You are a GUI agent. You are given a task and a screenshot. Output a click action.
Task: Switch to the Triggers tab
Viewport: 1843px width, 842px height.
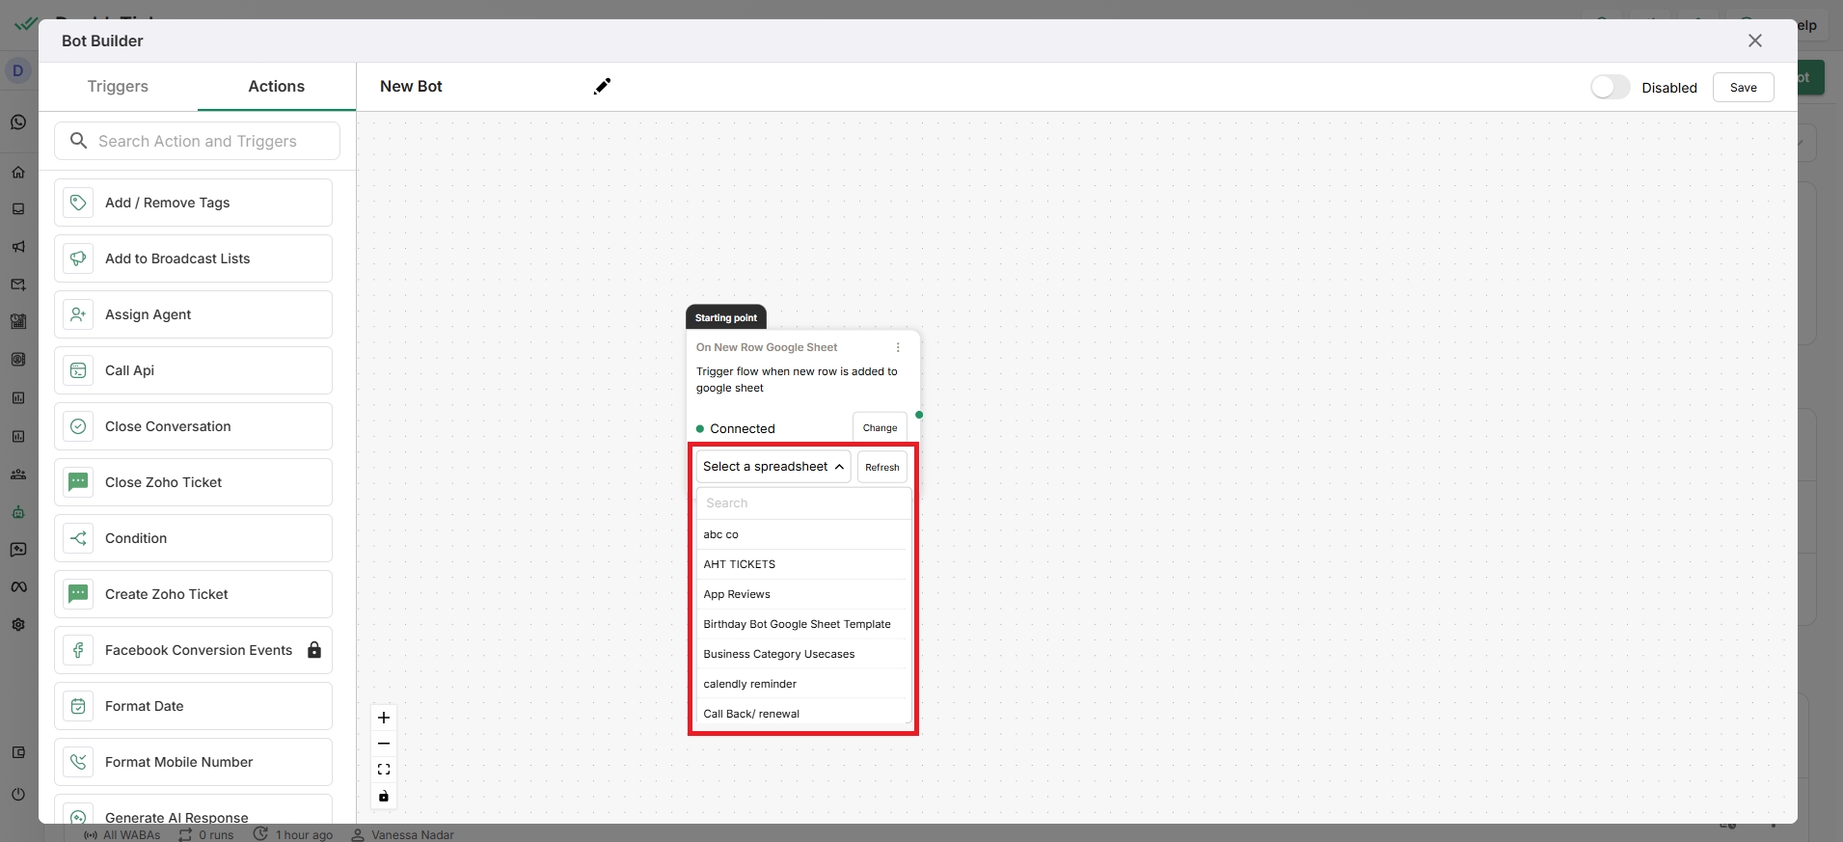pyautogui.click(x=118, y=87)
